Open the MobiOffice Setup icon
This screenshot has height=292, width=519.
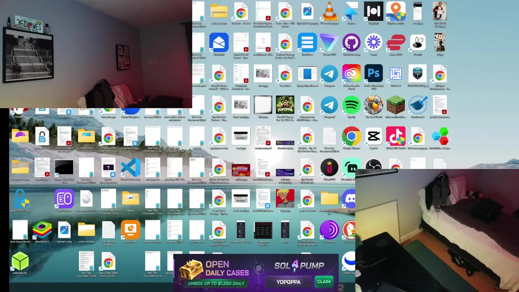pyautogui.click(x=440, y=137)
